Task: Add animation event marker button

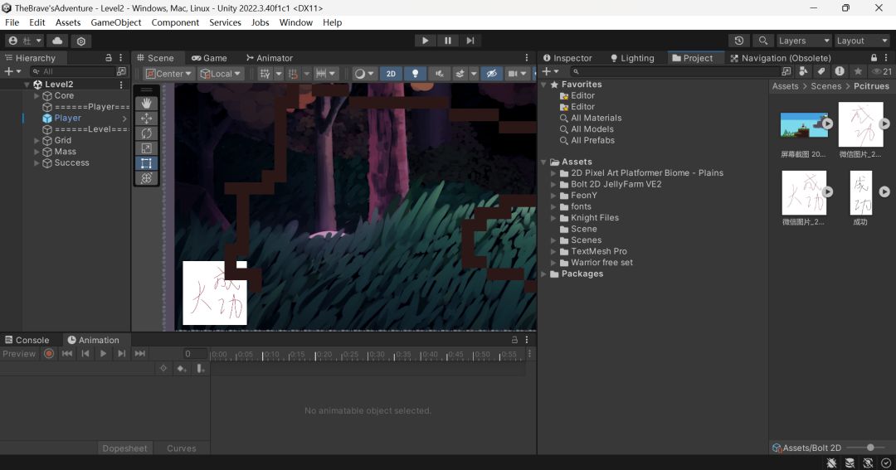Action: click(x=200, y=368)
